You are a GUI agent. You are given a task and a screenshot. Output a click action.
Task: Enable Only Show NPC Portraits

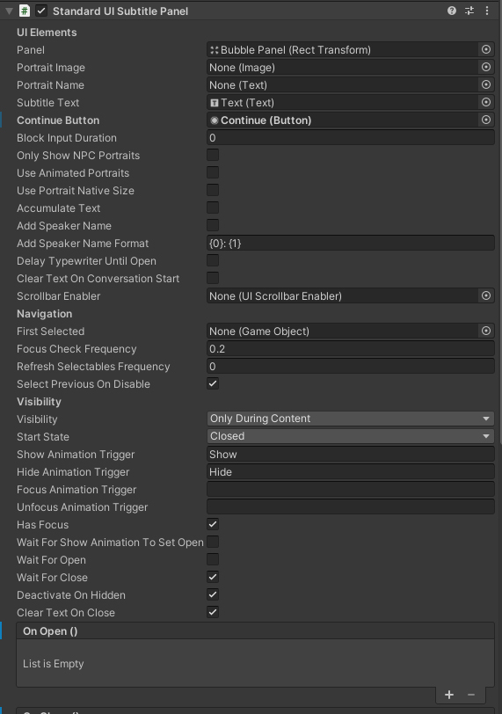[213, 156]
